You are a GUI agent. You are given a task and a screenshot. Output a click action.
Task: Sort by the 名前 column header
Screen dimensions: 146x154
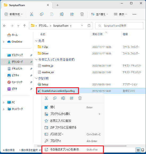pyautogui.click(x=43, y=34)
